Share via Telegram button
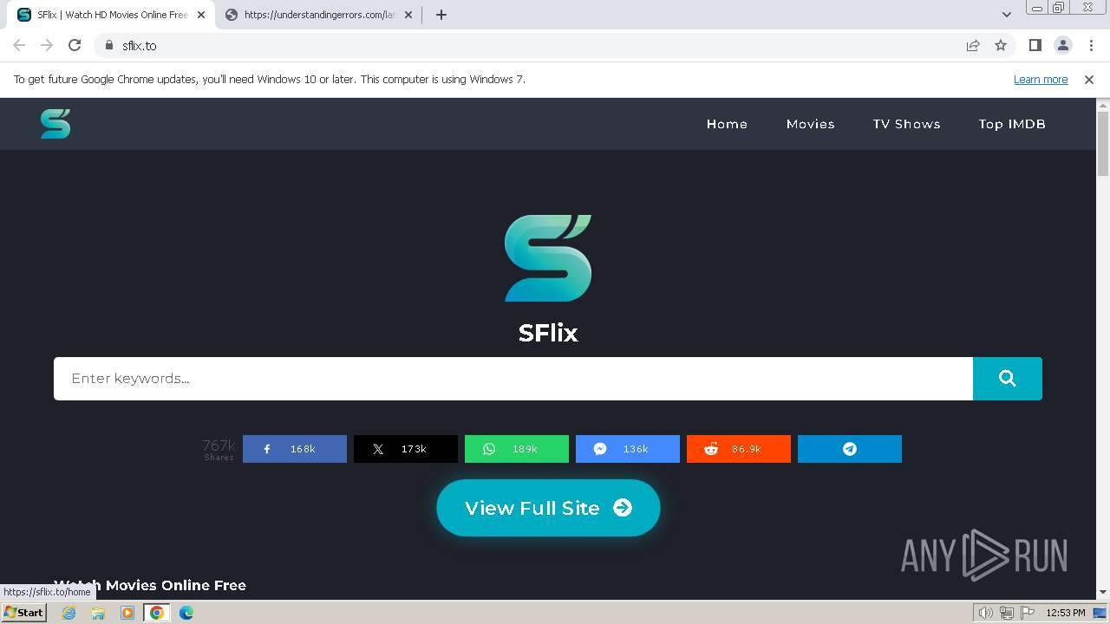1110x624 pixels. tap(850, 449)
